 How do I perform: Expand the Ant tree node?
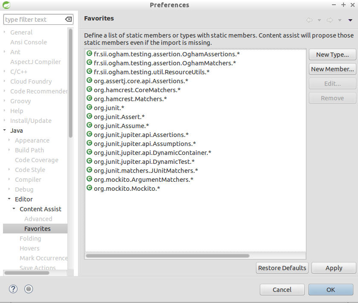pyautogui.click(x=4, y=52)
